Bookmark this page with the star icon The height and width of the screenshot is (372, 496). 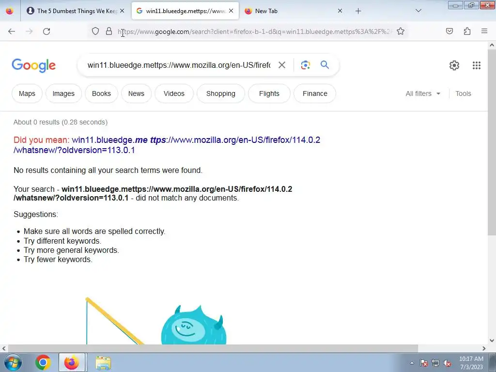pos(401,31)
